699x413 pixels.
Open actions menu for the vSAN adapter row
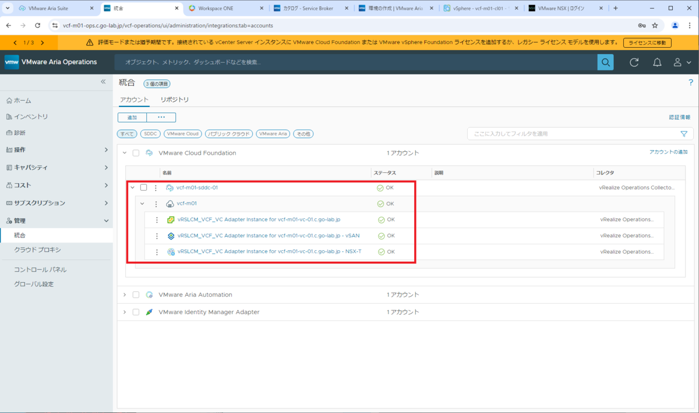[157, 236]
